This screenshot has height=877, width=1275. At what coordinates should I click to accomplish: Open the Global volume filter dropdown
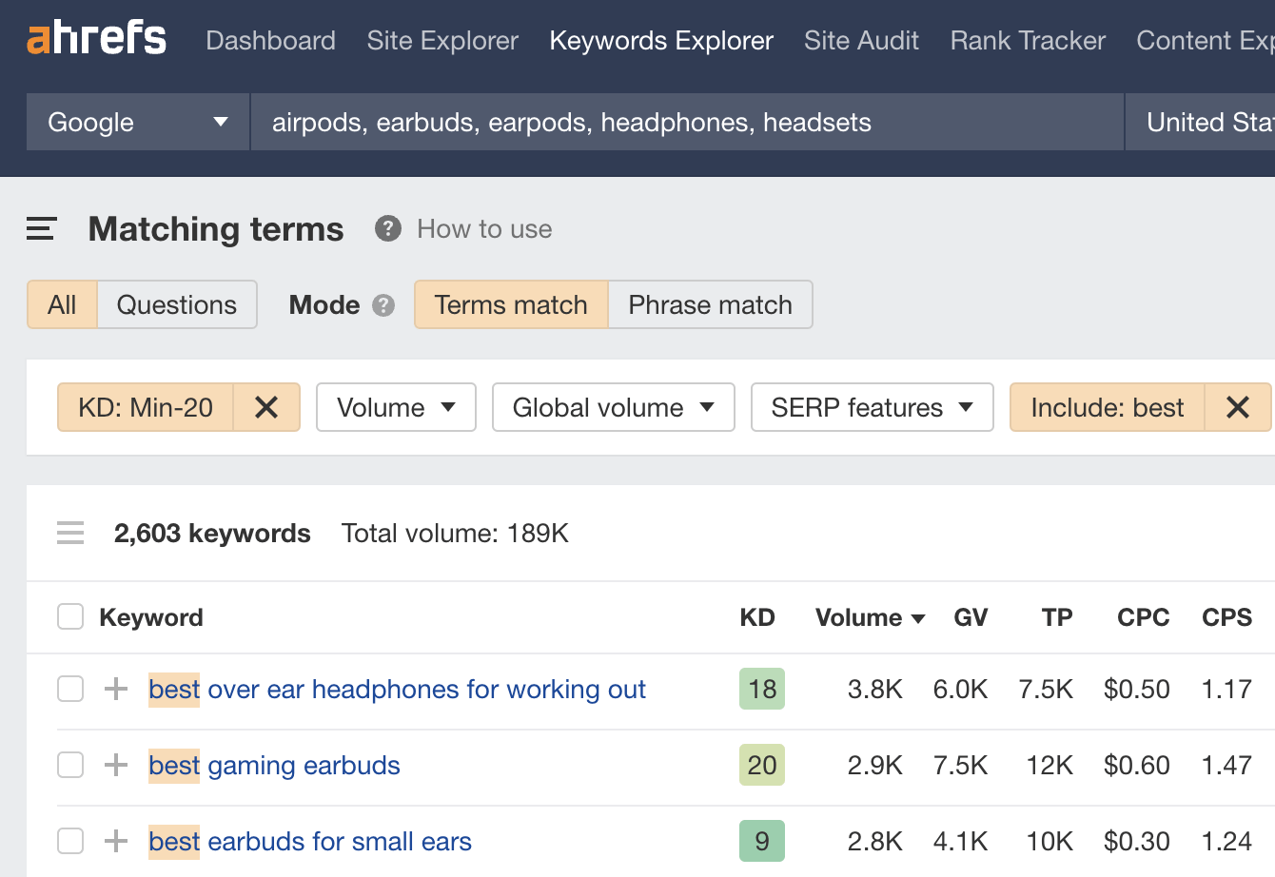[x=613, y=407]
